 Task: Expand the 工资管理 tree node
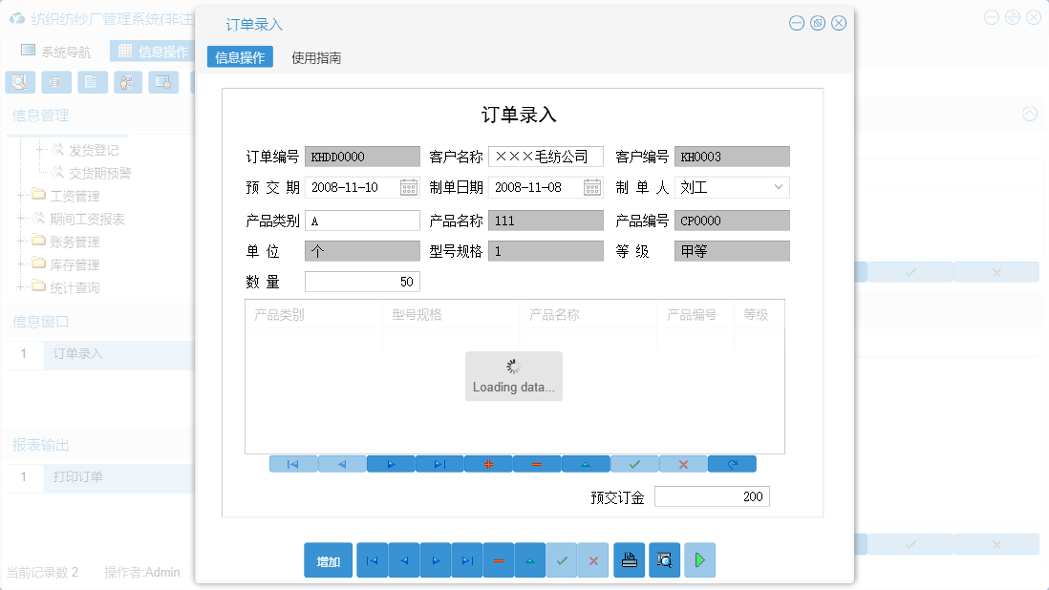pos(22,195)
